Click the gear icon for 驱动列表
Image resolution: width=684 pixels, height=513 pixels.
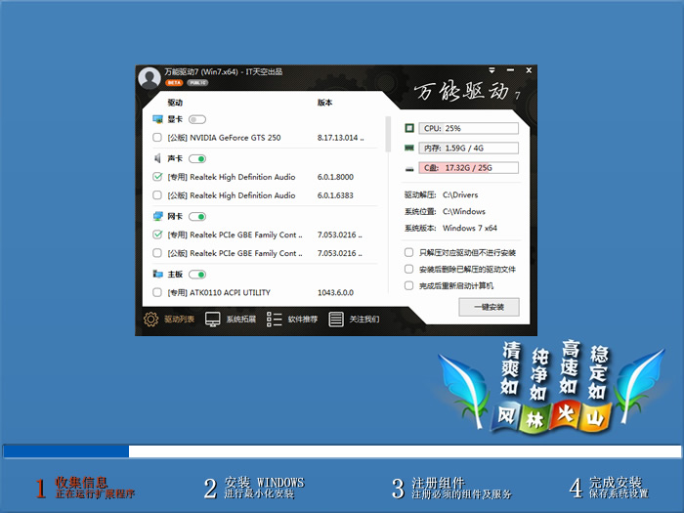[x=150, y=320]
